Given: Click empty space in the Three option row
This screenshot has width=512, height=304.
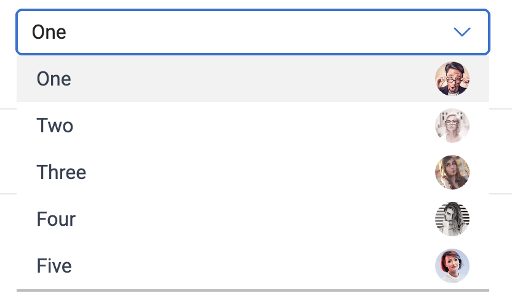Looking at the screenshot, I should [246, 172].
